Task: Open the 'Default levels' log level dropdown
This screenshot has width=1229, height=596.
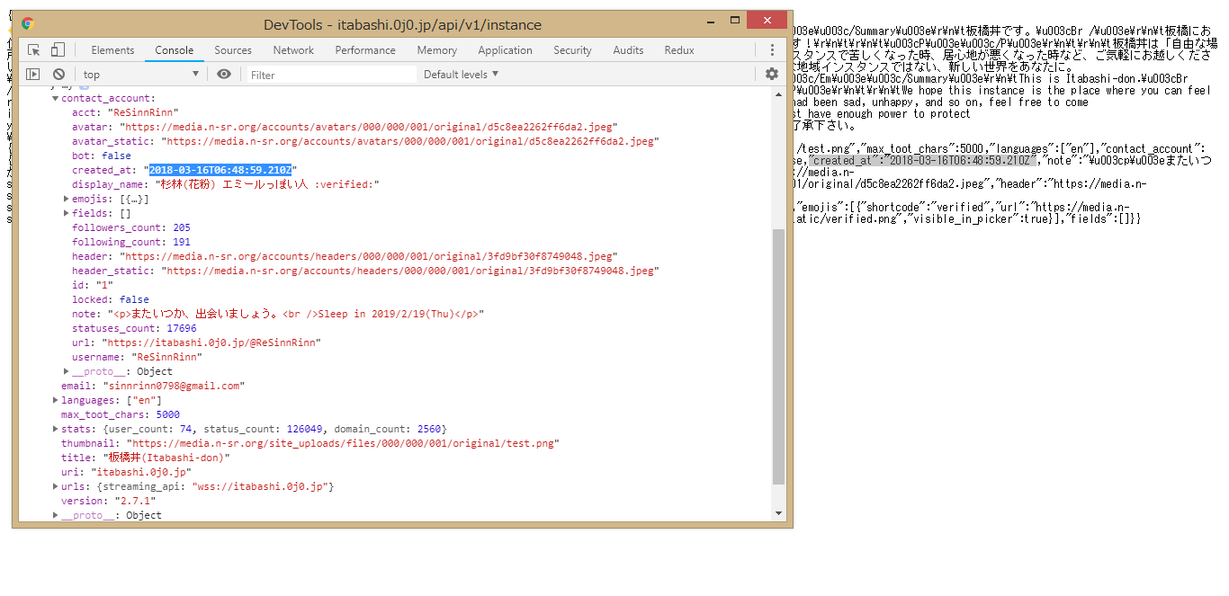Action: coord(461,75)
